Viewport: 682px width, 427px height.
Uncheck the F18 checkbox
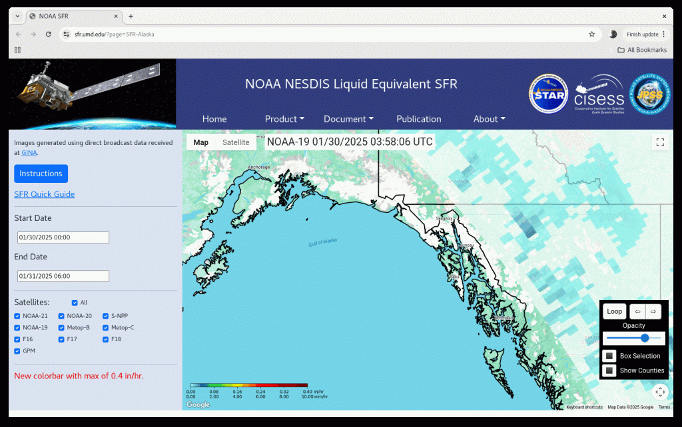[105, 340]
